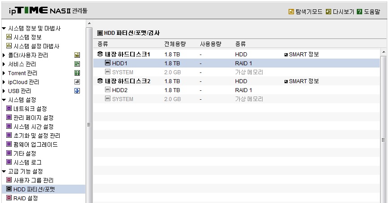Click the 시스템 설정 마법사 chart icon
The width and height of the screenshot is (390, 203).
click(x=9, y=46)
